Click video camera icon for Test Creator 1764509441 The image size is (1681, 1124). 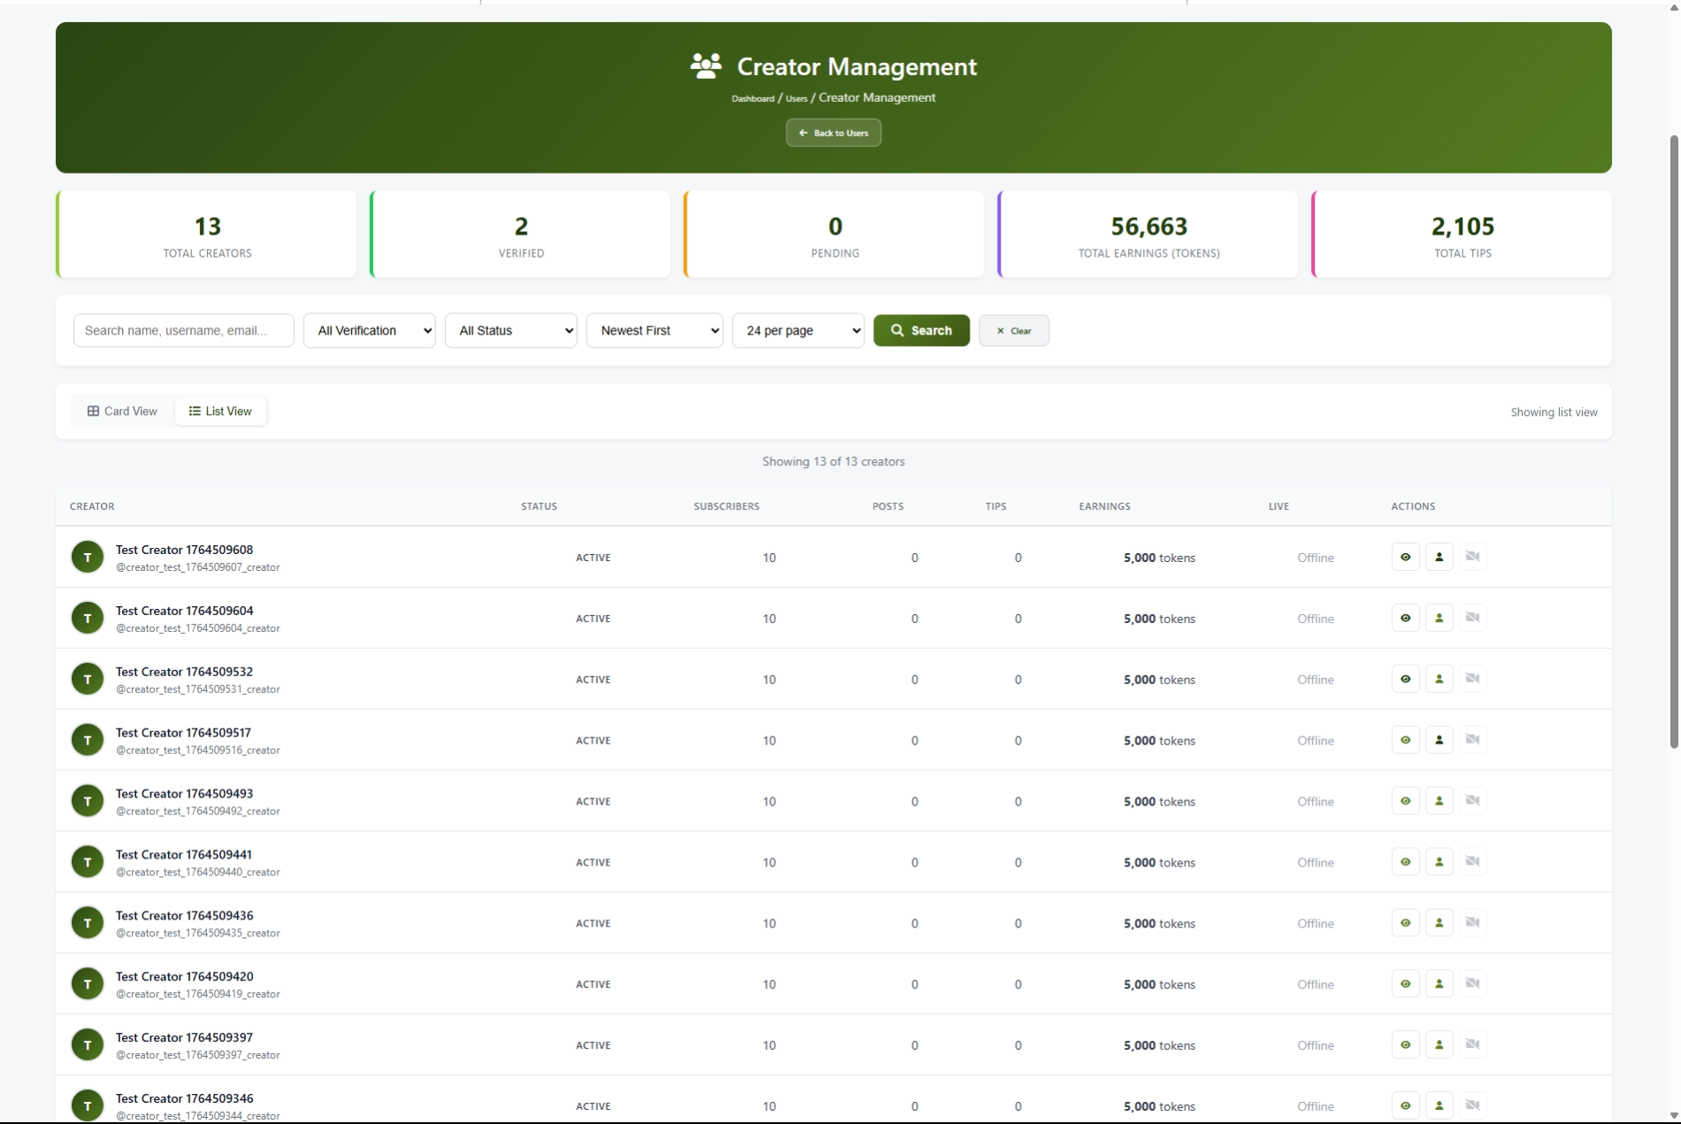(1472, 862)
